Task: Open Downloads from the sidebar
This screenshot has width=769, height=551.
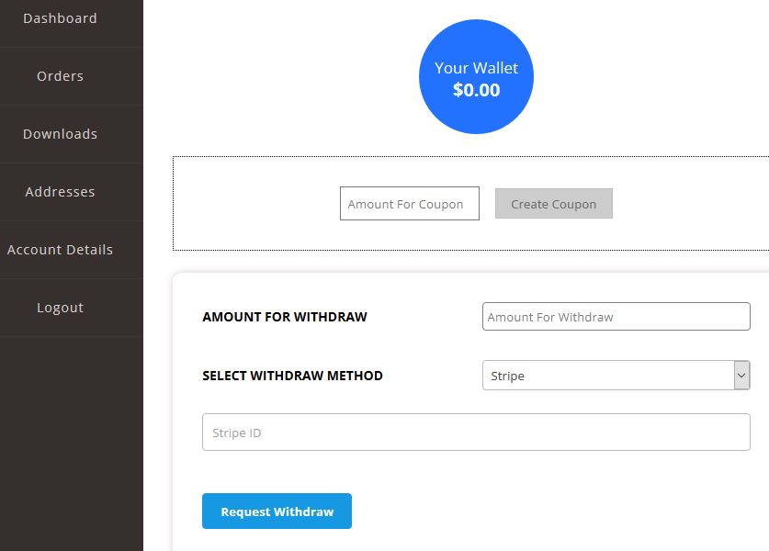Action: point(60,134)
